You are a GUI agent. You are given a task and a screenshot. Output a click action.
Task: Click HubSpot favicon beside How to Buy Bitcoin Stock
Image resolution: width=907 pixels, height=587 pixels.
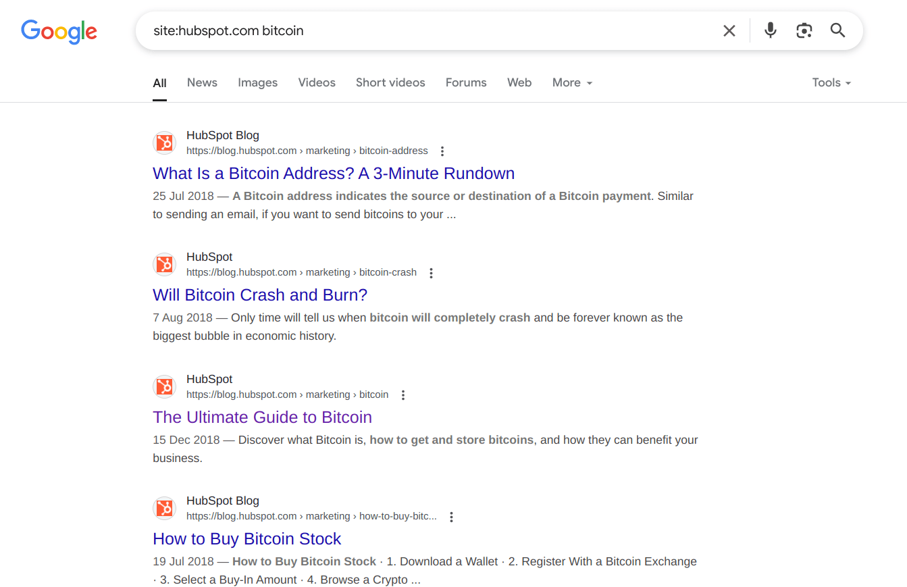[164, 509]
